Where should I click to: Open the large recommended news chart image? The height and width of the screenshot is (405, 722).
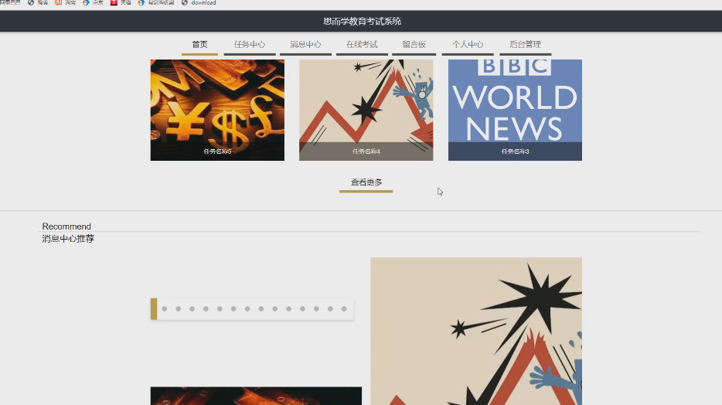476,332
